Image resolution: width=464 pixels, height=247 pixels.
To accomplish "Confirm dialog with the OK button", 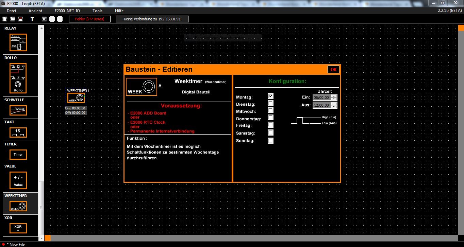I will click(x=333, y=70).
